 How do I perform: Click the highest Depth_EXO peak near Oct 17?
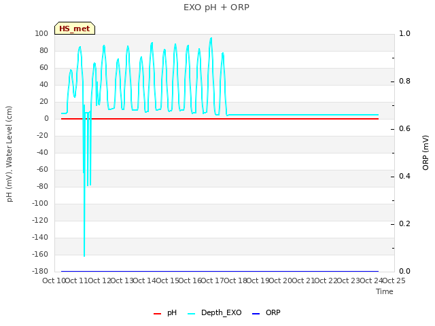(x=211, y=38)
